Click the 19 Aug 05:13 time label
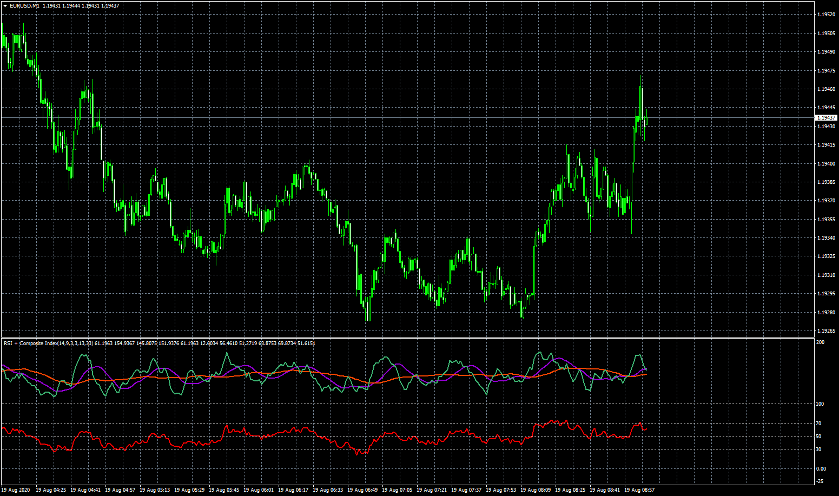Image resolution: width=839 pixels, height=496 pixels. pyautogui.click(x=155, y=490)
